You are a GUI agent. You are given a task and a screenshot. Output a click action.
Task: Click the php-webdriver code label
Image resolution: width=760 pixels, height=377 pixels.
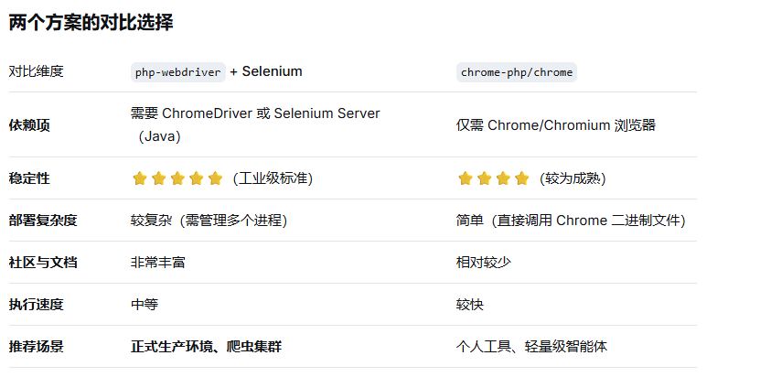tap(178, 72)
